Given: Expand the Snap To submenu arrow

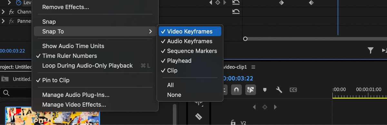Looking at the screenshot, I should pos(150,31).
